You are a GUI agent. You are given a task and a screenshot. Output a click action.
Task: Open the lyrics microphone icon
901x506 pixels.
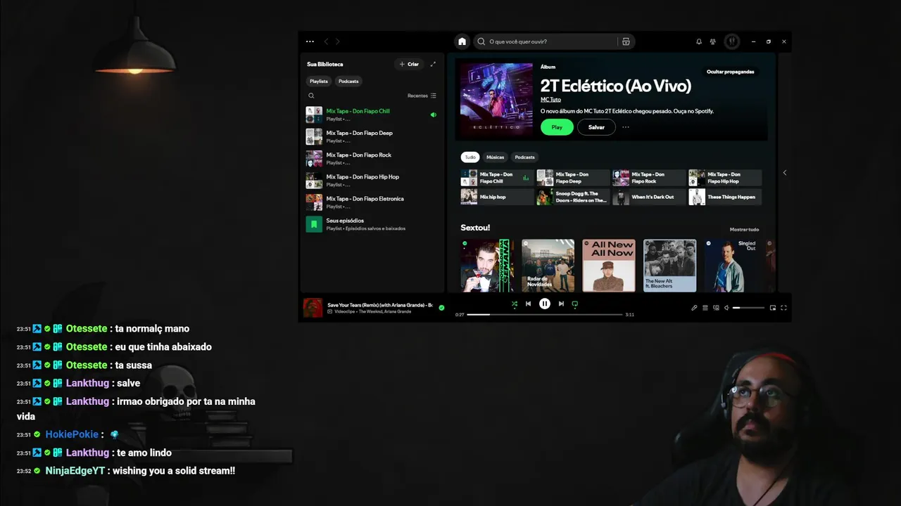[694, 308]
